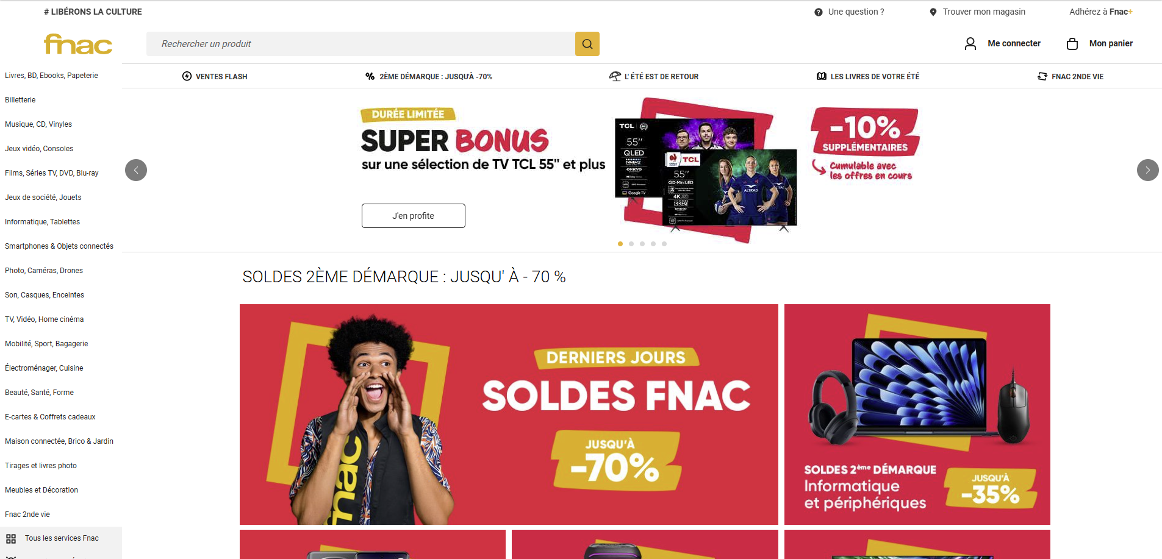Click the store locator pin icon

click(x=933, y=12)
